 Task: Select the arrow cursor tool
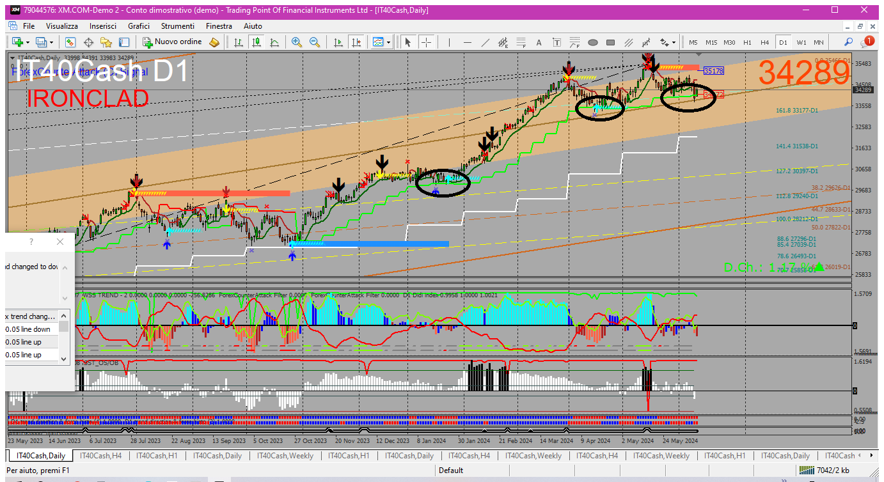click(x=408, y=42)
